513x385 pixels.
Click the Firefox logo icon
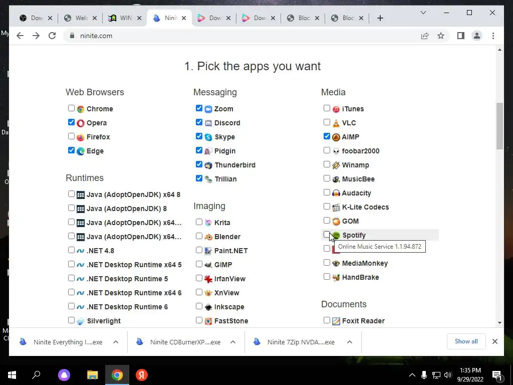pyautogui.click(x=81, y=137)
